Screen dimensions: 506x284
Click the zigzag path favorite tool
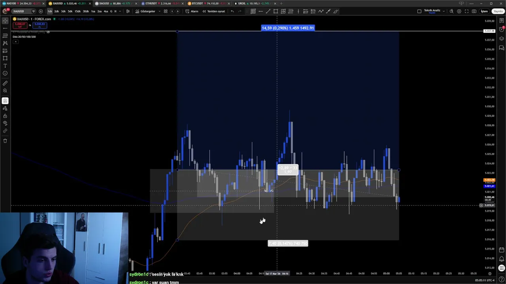pyautogui.click(x=321, y=11)
